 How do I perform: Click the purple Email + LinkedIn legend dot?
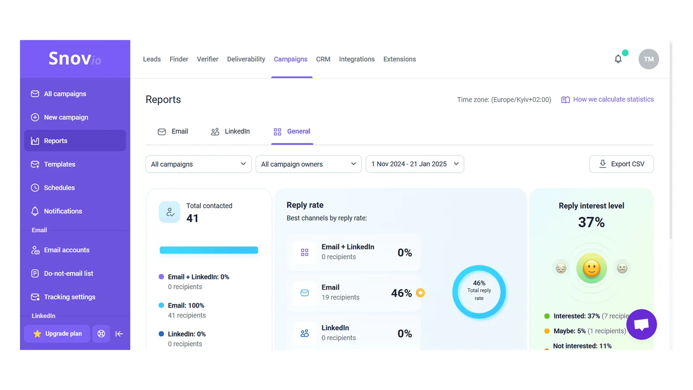[x=161, y=276]
